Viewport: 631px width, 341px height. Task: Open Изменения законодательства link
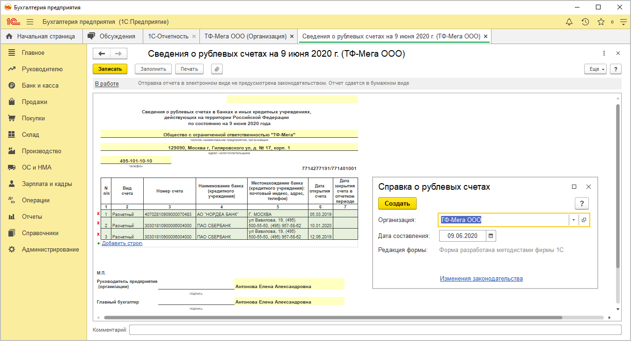coord(481,279)
